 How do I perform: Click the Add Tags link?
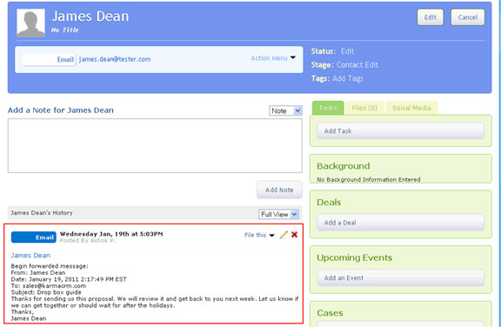(348, 78)
